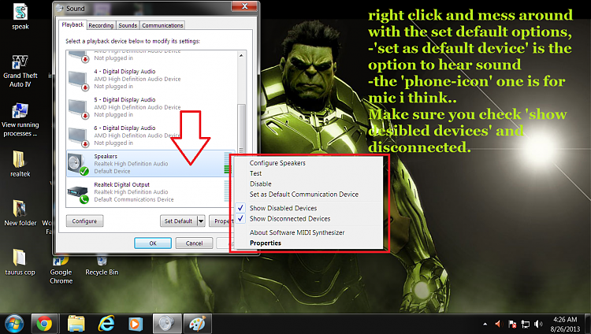Switch to the Communications tab
The width and height of the screenshot is (591, 334).
162,25
